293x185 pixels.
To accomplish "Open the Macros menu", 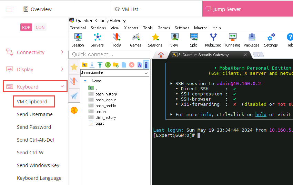I will tap(201, 28).
